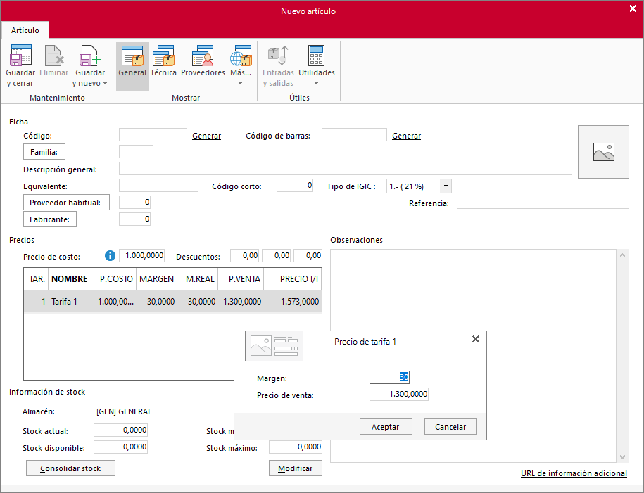644x493 pixels.
Task: Open the Utilidades calculator icon
Action: (316, 56)
